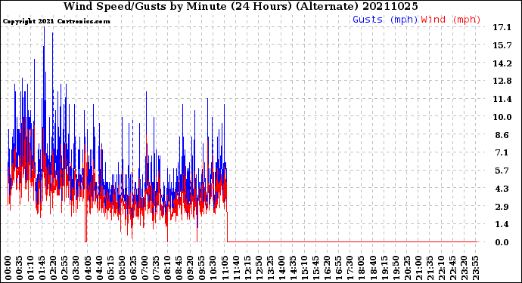Click the 10.0 y-axis label
This screenshot has height=283, width=522.
click(x=502, y=117)
